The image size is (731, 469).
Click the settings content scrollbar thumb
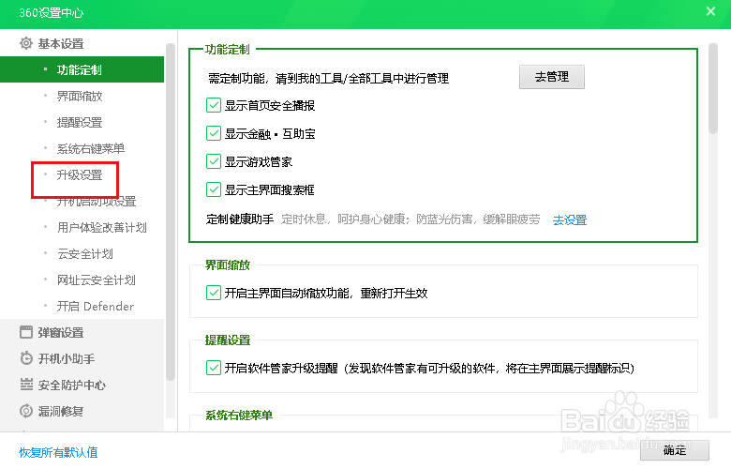click(x=713, y=89)
